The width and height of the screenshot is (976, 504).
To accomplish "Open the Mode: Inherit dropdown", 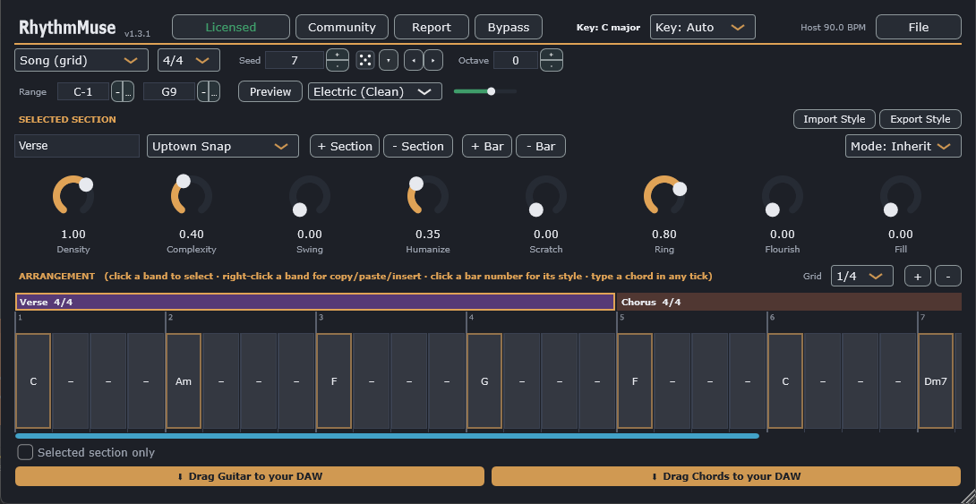I will (x=903, y=146).
